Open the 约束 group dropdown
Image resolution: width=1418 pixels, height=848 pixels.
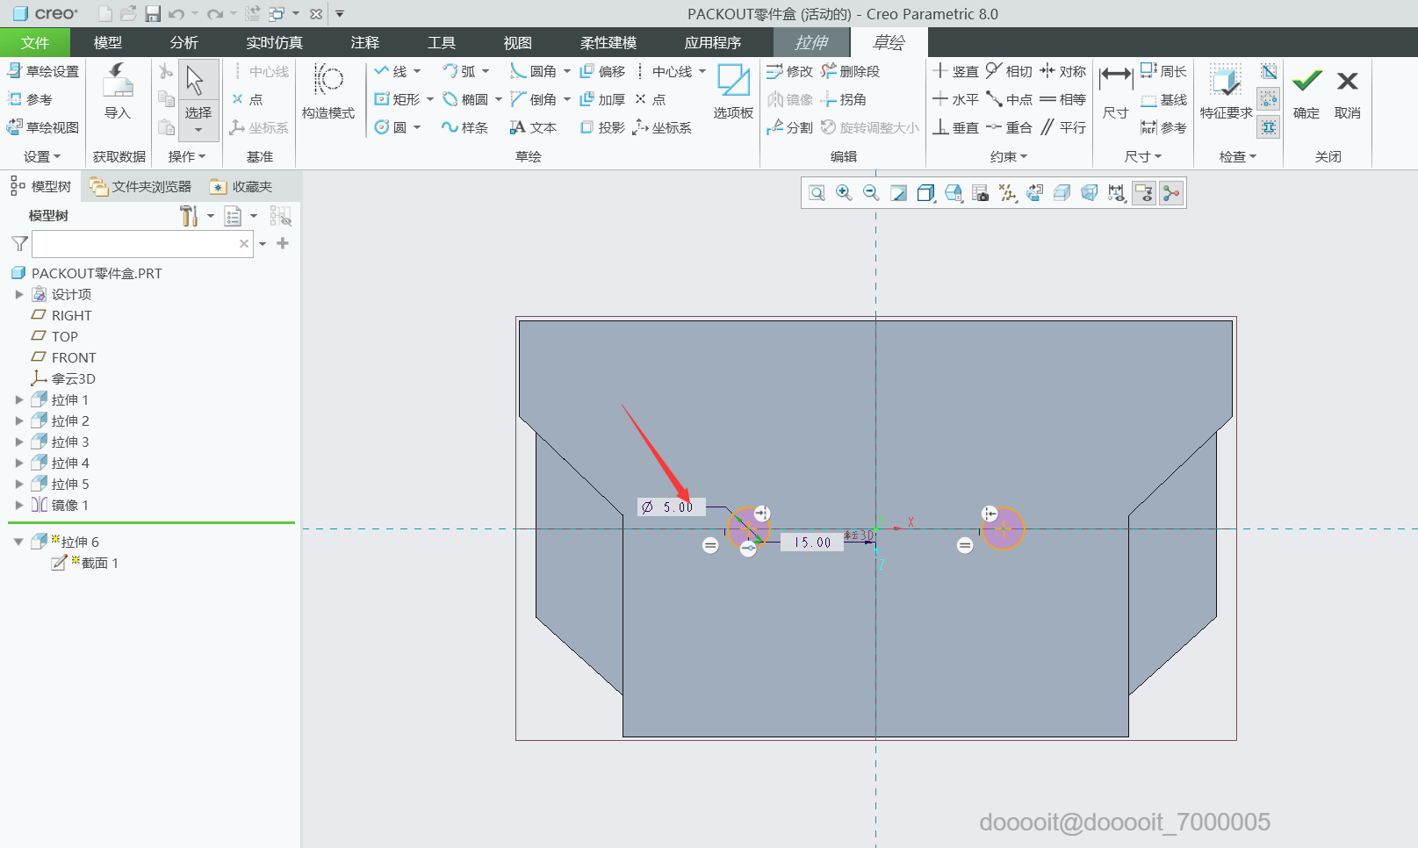[1009, 156]
